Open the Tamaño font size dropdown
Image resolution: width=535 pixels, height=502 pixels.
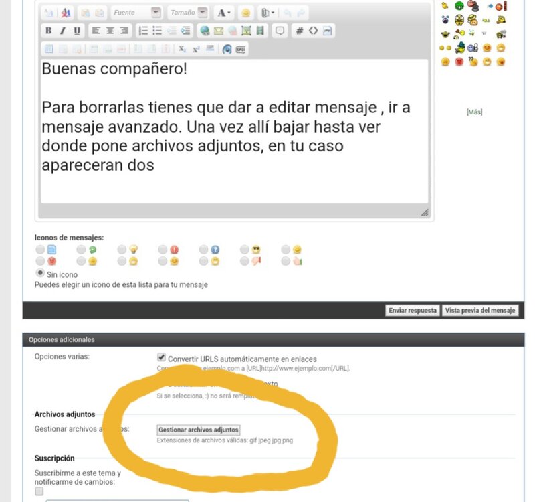coord(188,12)
